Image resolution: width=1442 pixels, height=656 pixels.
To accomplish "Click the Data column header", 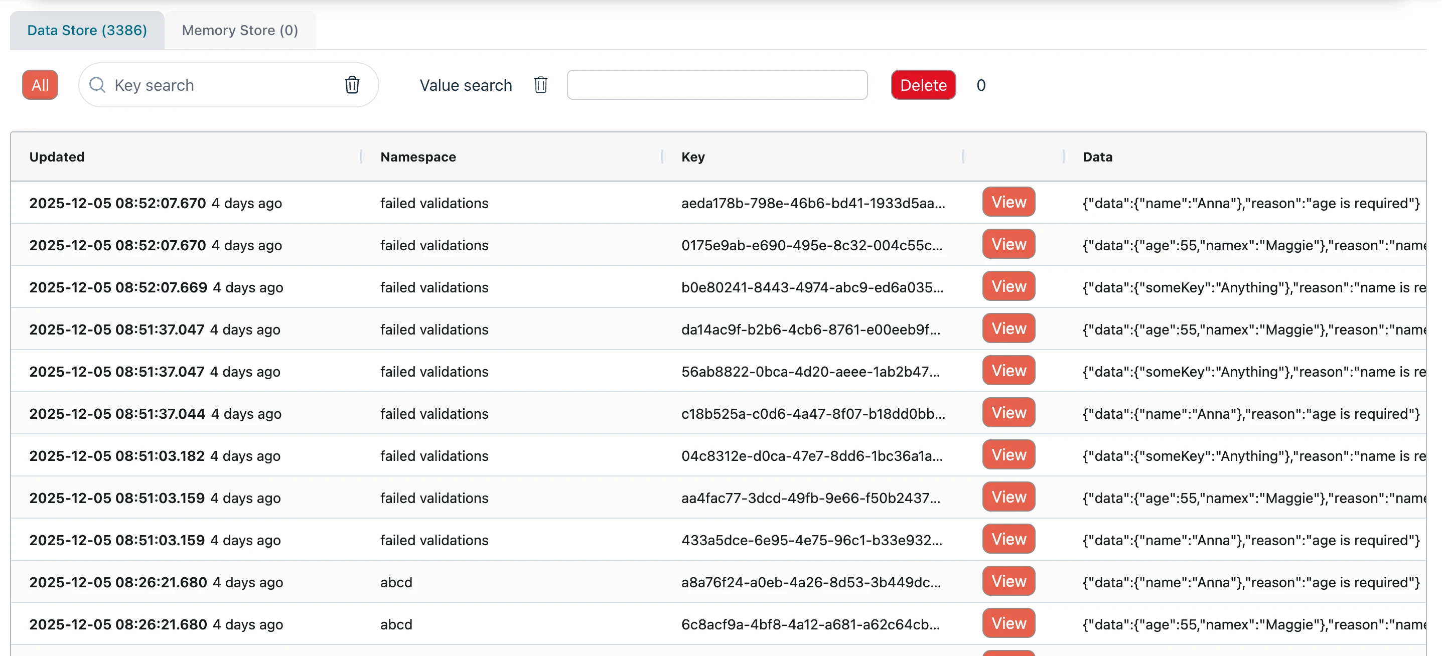I will 1097,156.
